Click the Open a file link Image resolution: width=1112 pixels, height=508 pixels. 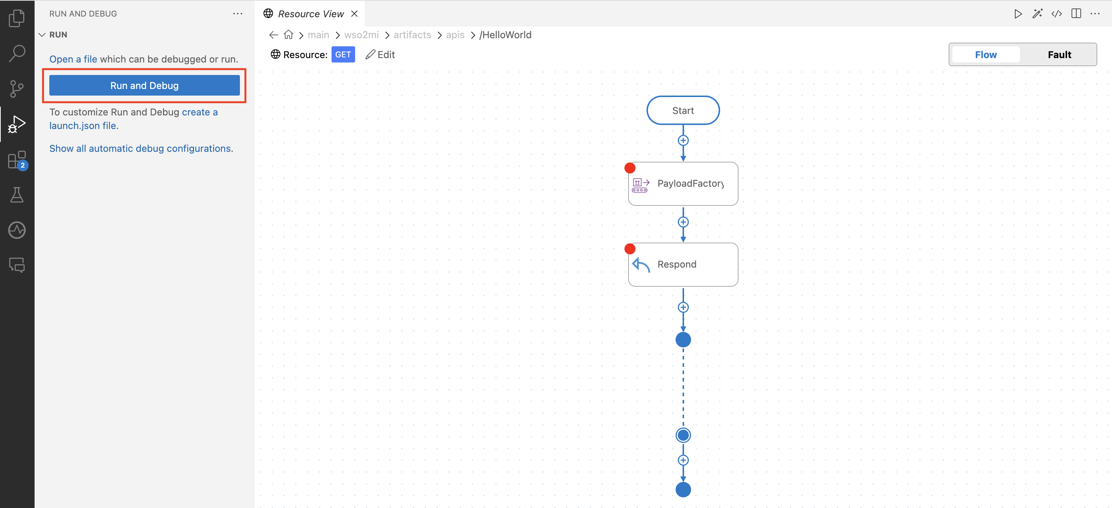click(x=73, y=59)
